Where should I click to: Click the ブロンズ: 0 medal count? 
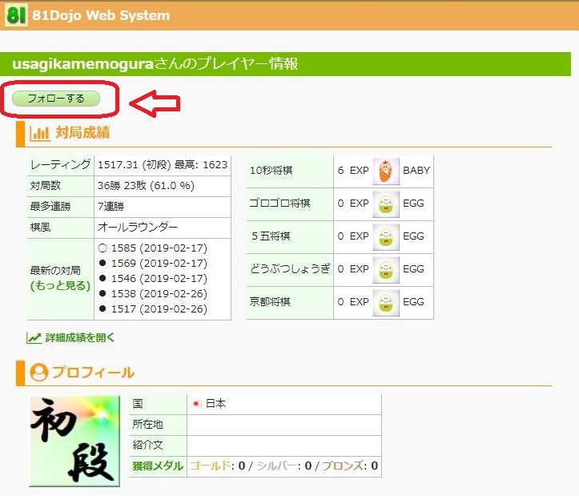[x=350, y=466]
